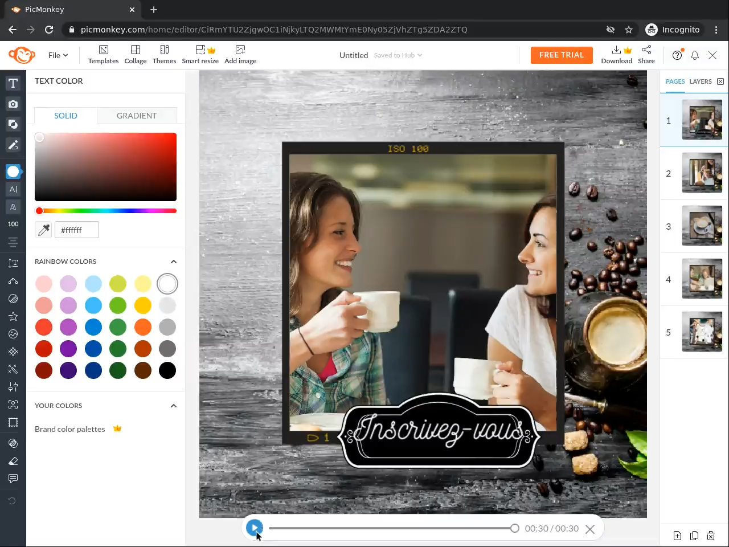Open Smart resize
729x547 pixels.
[200, 55]
